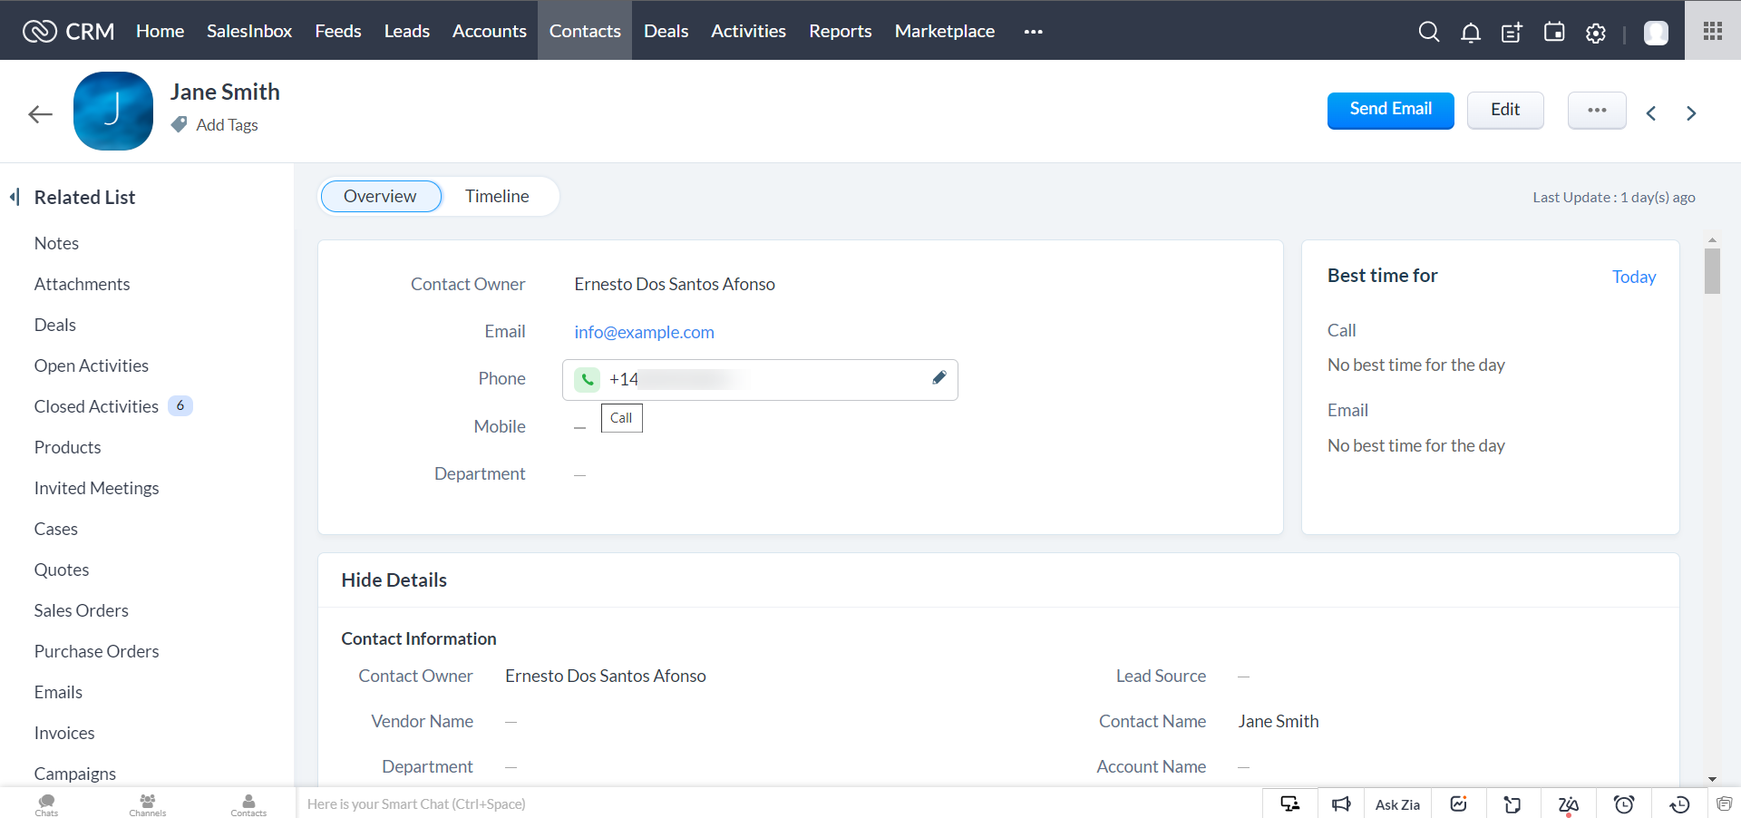Click the Add Tags tag icon

coord(179,124)
